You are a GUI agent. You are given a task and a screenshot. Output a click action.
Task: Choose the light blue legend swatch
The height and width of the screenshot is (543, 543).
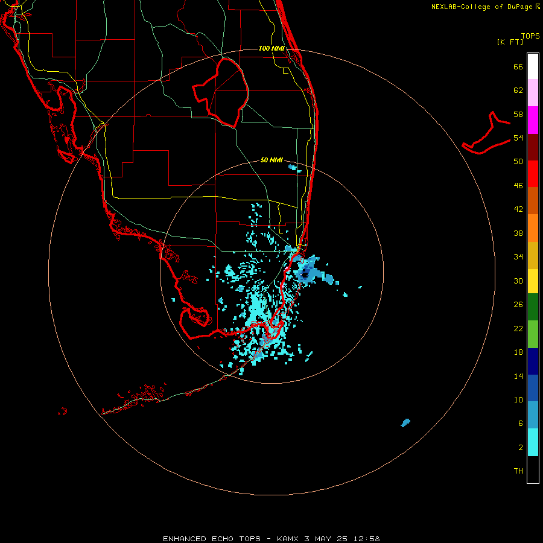pyautogui.click(x=533, y=415)
